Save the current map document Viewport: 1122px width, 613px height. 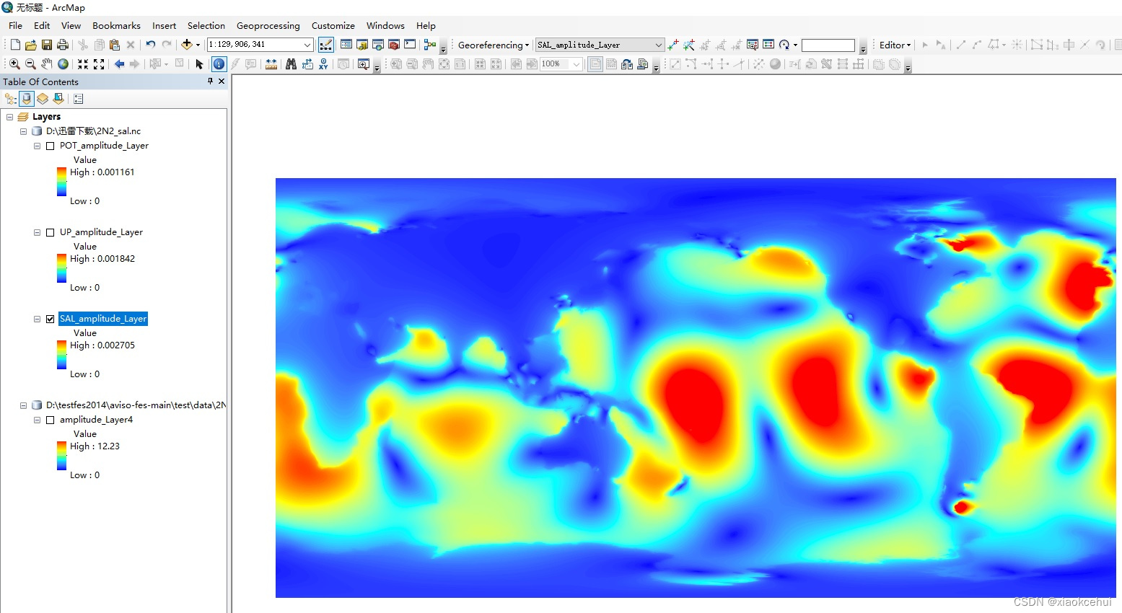coord(47,45)
